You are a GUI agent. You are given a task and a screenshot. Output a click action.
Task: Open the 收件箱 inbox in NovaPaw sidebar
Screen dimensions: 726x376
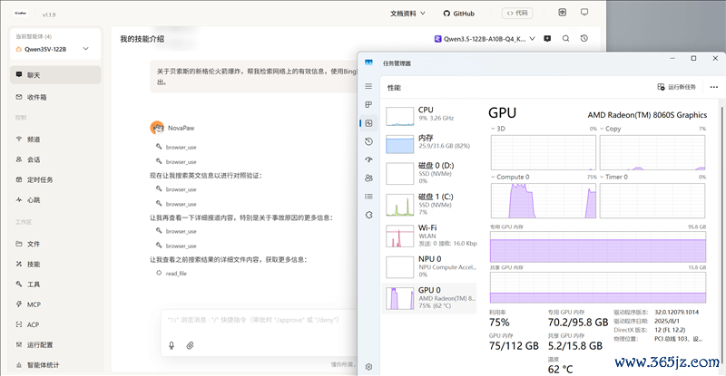coord(55,97)
